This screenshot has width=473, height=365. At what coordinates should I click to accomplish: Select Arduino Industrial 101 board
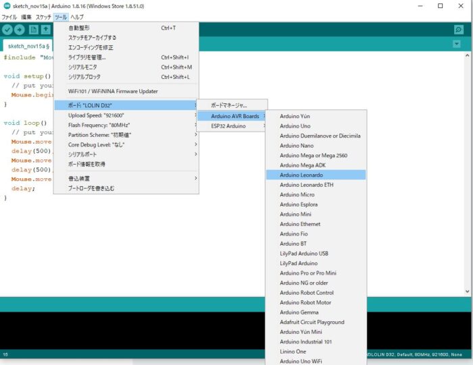316,342
